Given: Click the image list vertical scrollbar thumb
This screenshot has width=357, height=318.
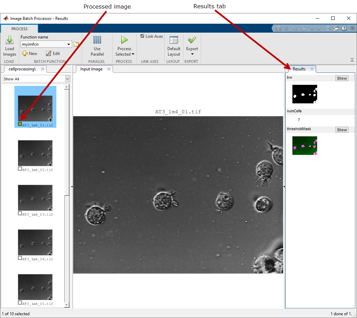Looking at the screenshot, I should [66, 142].
